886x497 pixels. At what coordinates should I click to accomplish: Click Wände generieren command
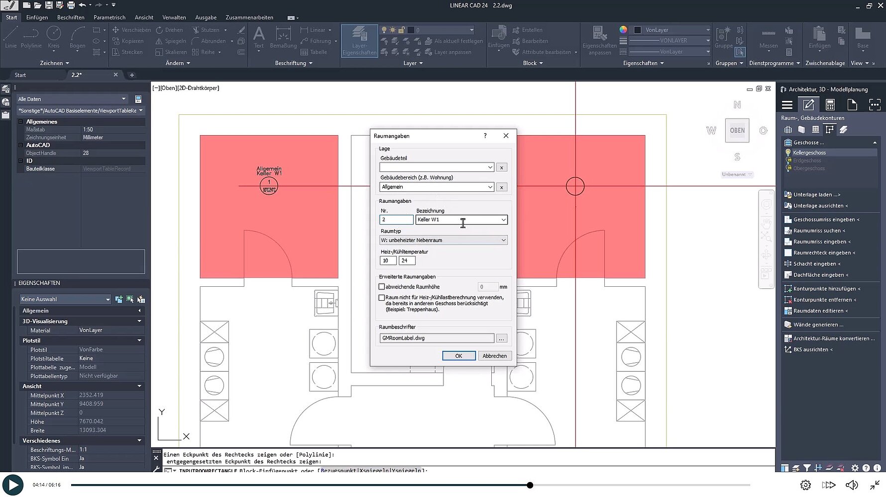coord(818,325)
